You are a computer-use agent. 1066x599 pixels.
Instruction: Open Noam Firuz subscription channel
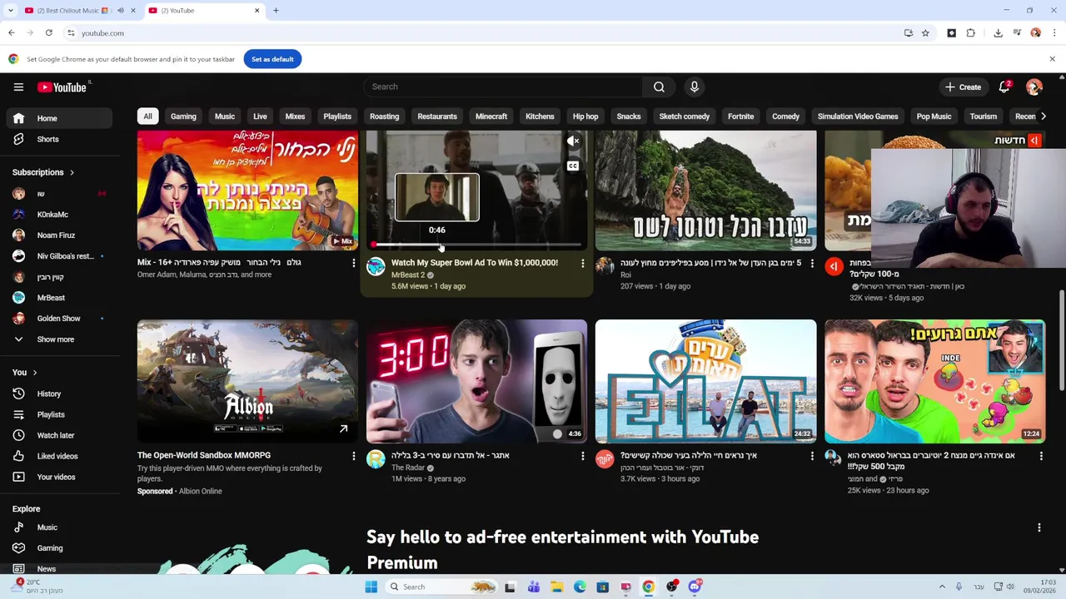(x=56, y=235)
